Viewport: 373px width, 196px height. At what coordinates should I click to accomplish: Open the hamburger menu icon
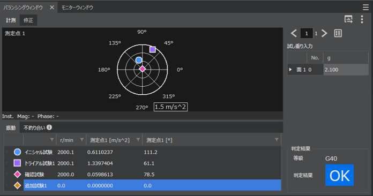(365, 7)
